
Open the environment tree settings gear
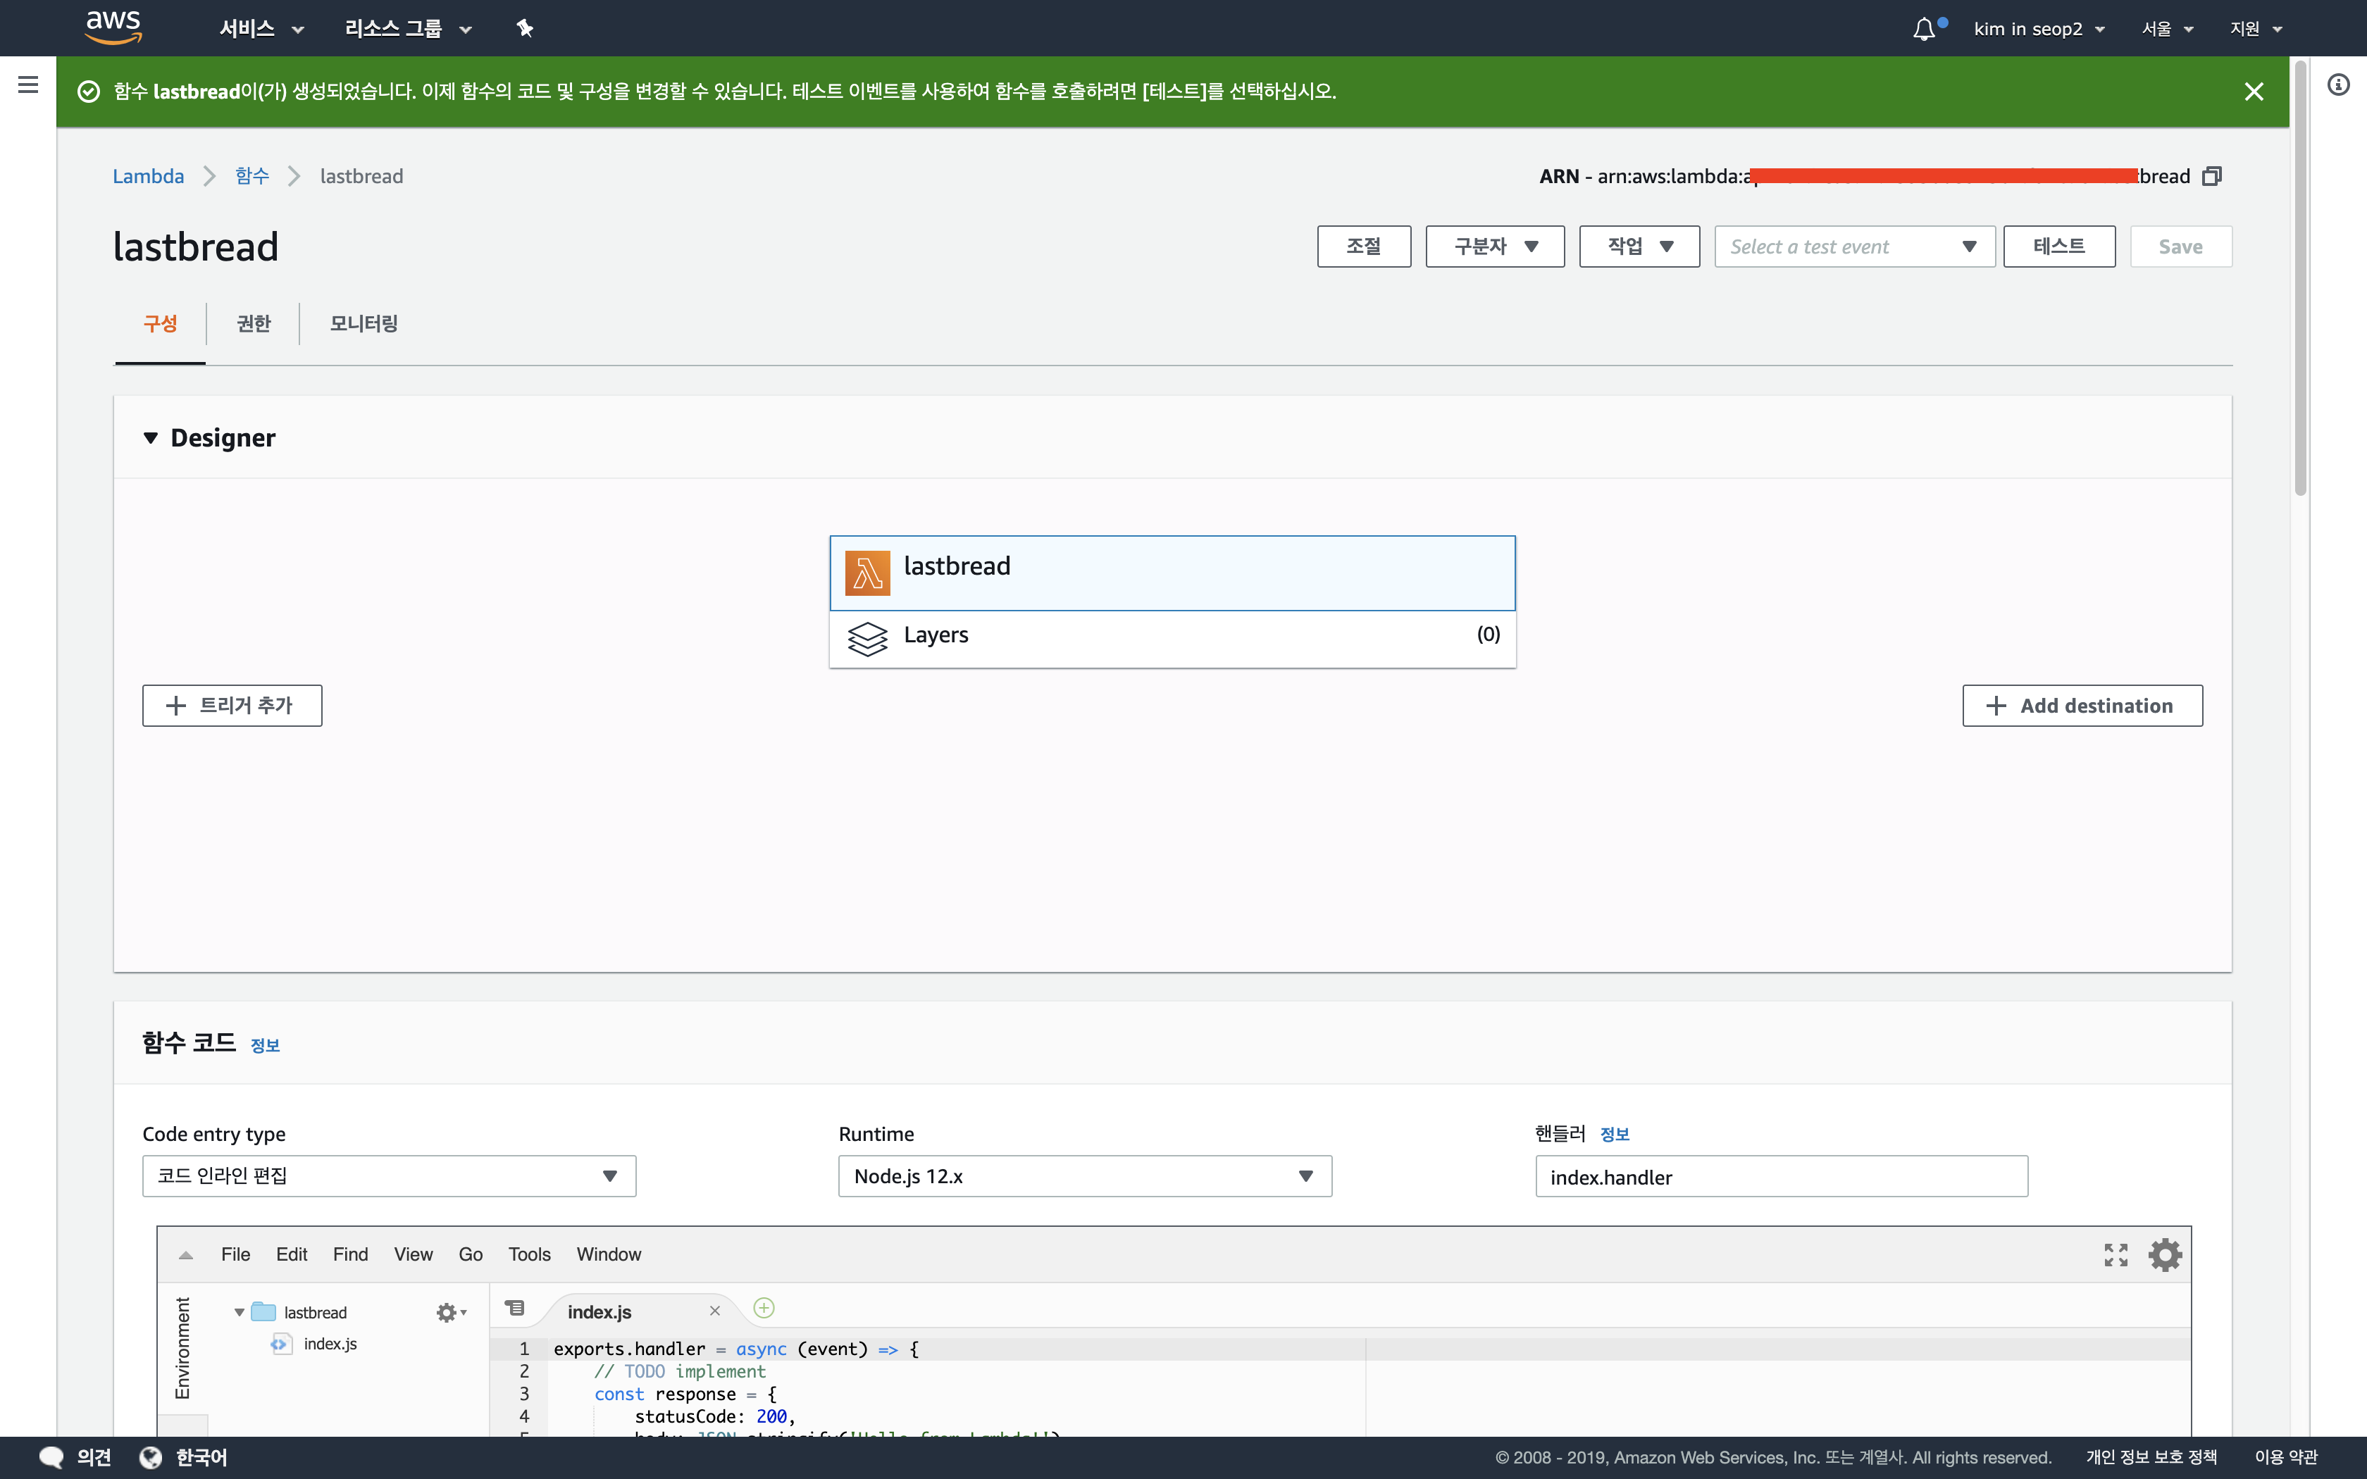451,1313
